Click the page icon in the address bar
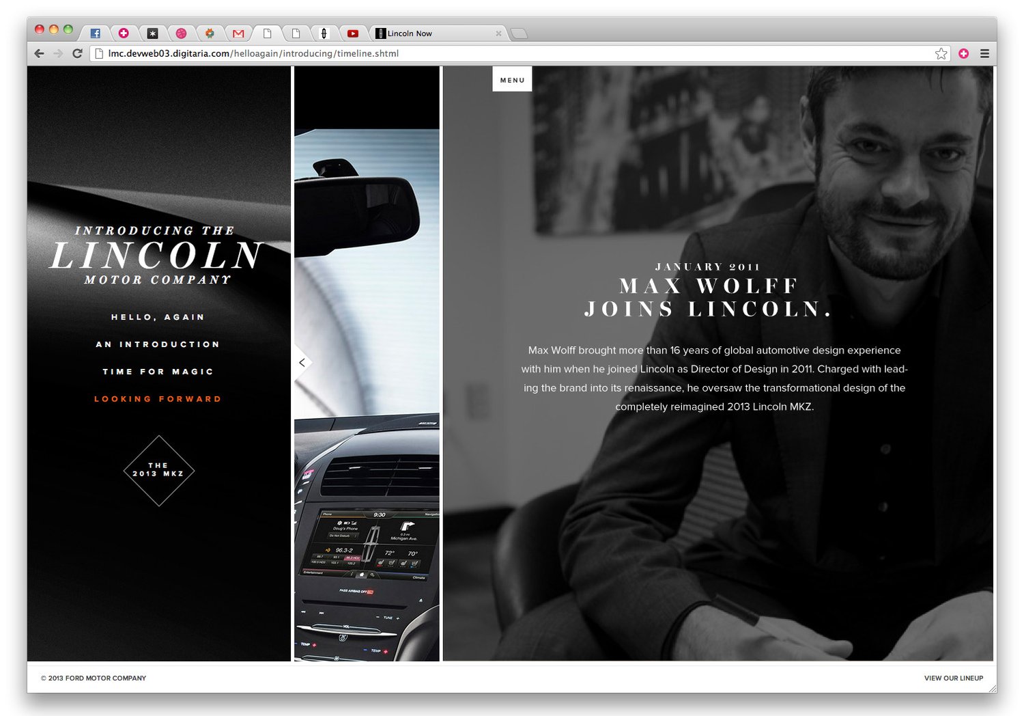Screen dimensions: 1024x716 (100, 53)
